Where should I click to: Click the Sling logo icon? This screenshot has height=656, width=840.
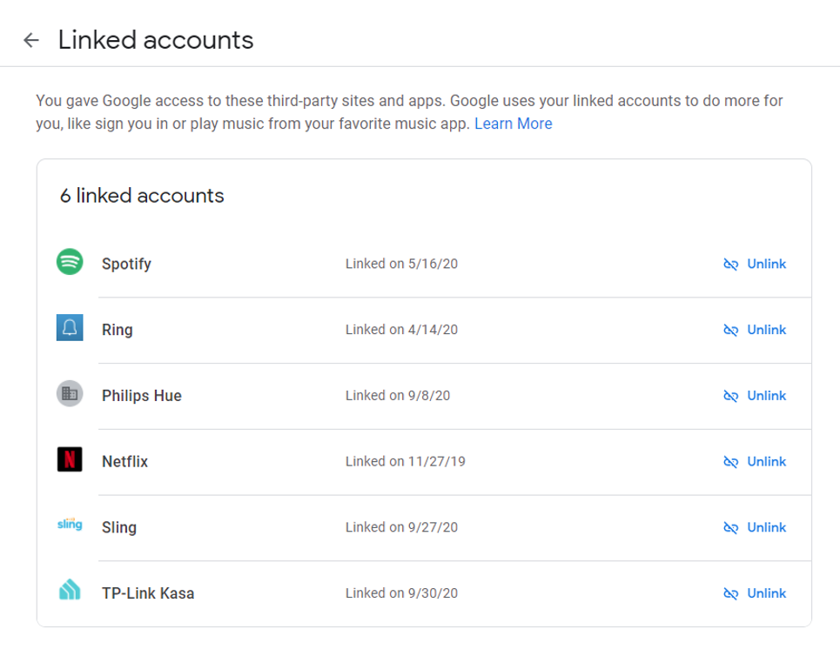coord(70,524)
